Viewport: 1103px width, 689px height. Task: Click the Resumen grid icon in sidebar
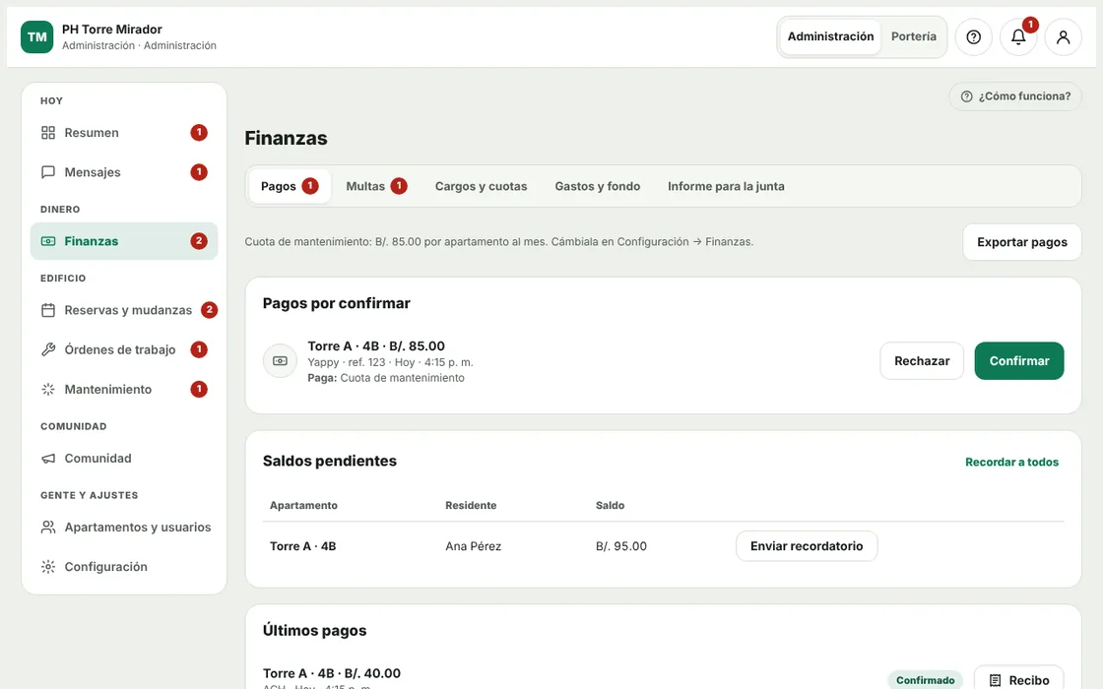[48, 133]
